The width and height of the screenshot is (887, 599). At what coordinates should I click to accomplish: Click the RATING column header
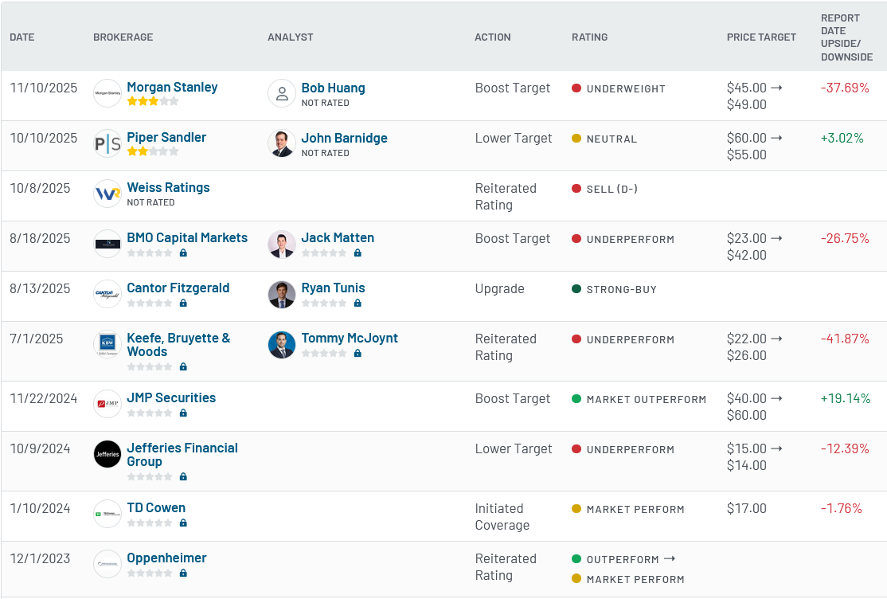589,37
